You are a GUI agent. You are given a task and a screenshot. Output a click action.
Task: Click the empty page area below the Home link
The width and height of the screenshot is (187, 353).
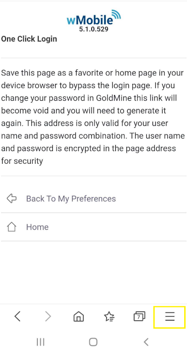[93, 272]
